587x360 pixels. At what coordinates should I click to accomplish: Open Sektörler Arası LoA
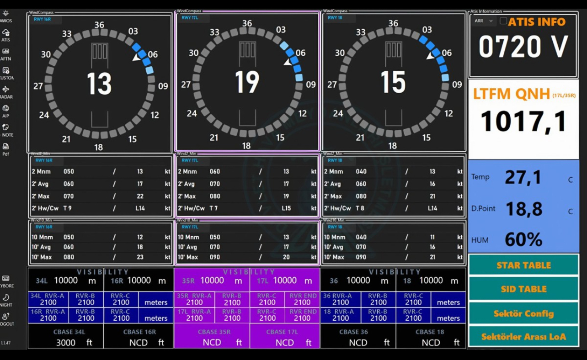(523, 337)
